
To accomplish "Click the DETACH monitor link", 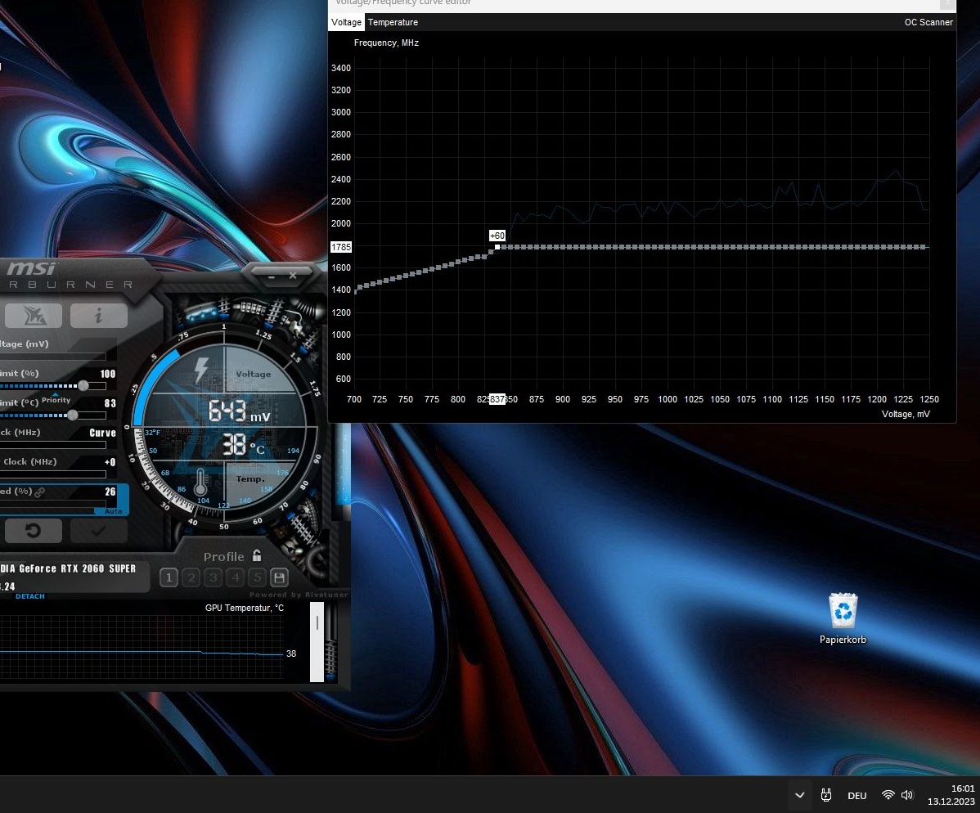I will [x=30, y=596].
